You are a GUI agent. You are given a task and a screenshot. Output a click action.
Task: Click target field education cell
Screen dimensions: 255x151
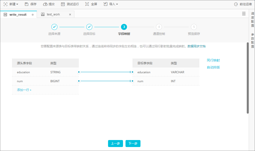tap(144, 72)
